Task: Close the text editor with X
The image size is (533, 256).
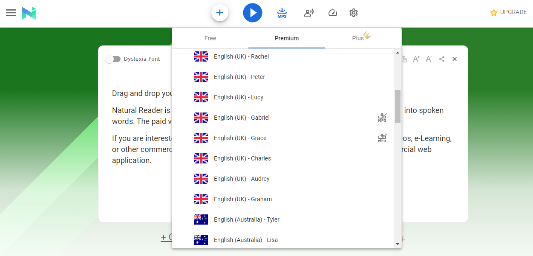Action: tap(455, 59)
